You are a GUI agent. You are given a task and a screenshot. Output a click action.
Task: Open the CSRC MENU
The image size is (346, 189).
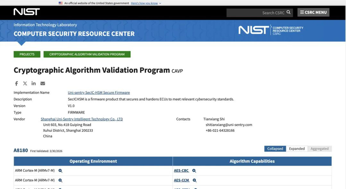point(313,13)
